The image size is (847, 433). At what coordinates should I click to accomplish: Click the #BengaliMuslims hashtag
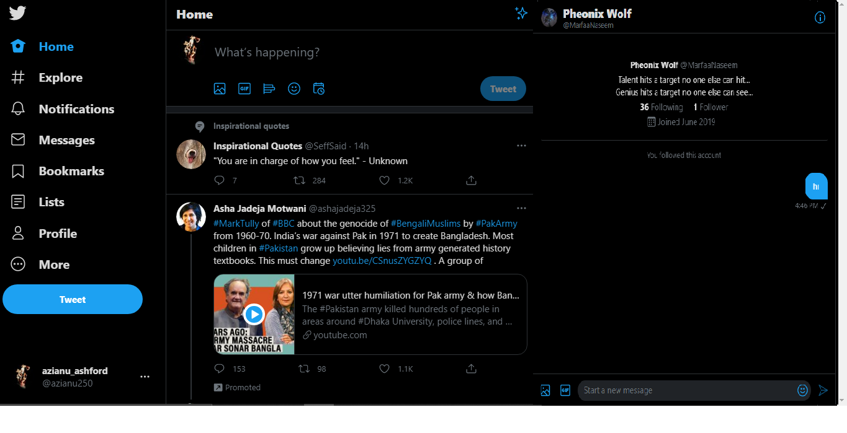pos(426,224)
